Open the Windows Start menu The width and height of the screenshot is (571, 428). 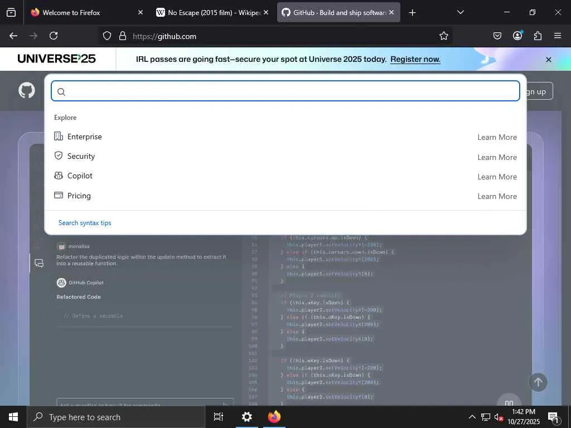(x=13, y=417)
